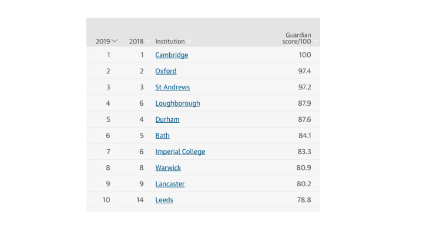Follow the Warwick link
Viewport: 423px width, 238px height.
168,168
